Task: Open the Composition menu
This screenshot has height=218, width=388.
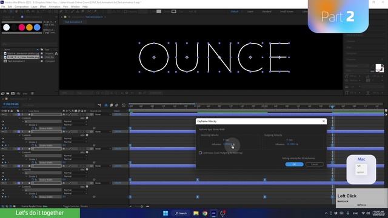Action: (x=22, y=7)
